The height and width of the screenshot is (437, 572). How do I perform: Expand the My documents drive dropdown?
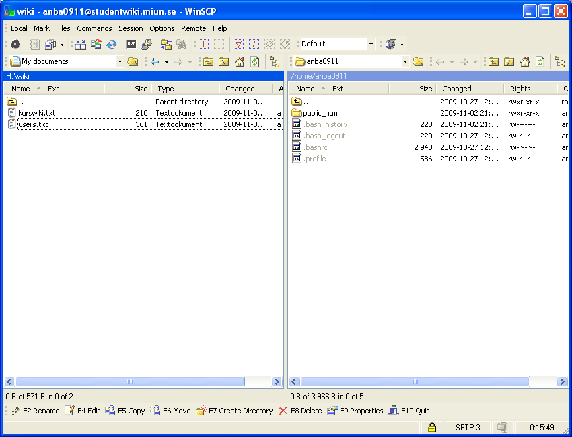[x=120, y=62]
